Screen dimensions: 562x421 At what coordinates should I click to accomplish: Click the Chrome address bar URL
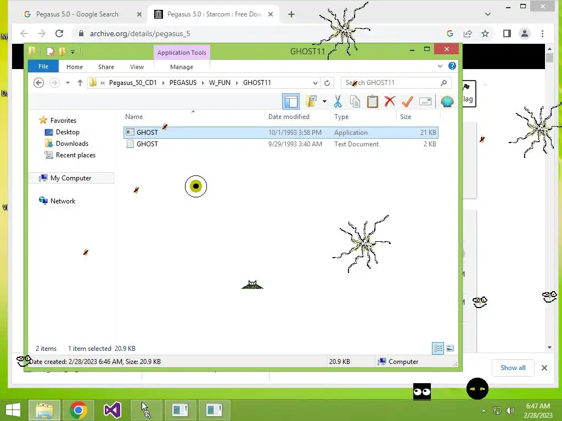pos(140,33)
